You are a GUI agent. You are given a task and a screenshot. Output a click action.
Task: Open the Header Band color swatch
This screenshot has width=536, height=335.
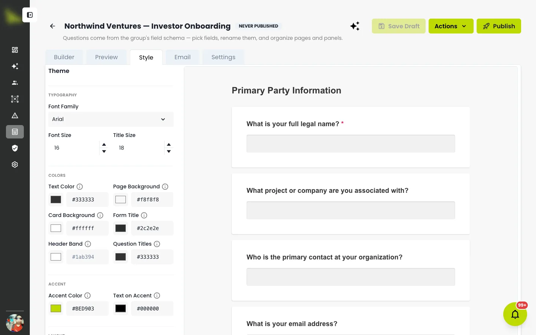[x=56, y=257]
